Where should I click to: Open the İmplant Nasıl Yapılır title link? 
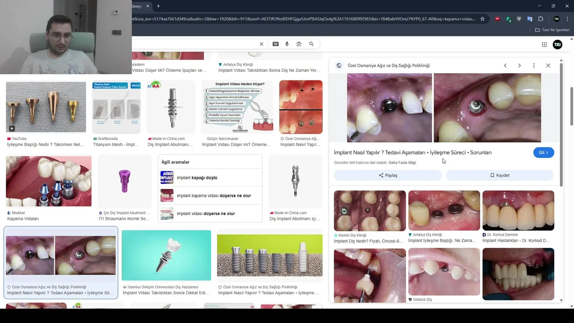click(x=413, y=153)
